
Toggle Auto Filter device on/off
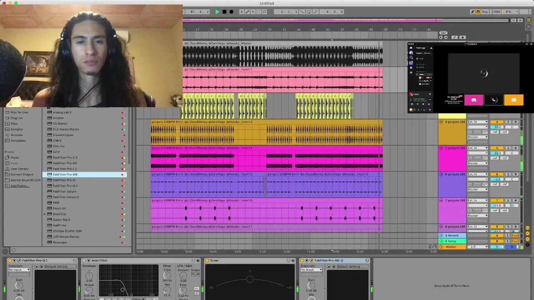83,260
